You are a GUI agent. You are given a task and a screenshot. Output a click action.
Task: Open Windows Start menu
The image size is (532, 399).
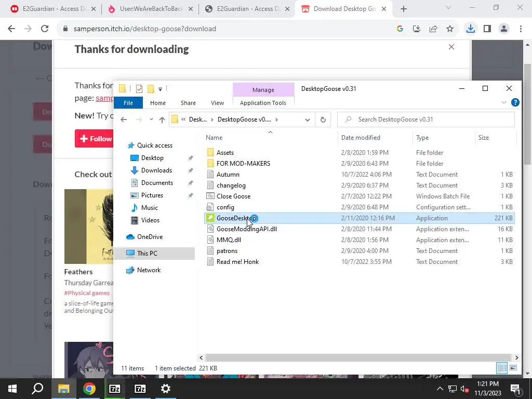click(12, 389)
